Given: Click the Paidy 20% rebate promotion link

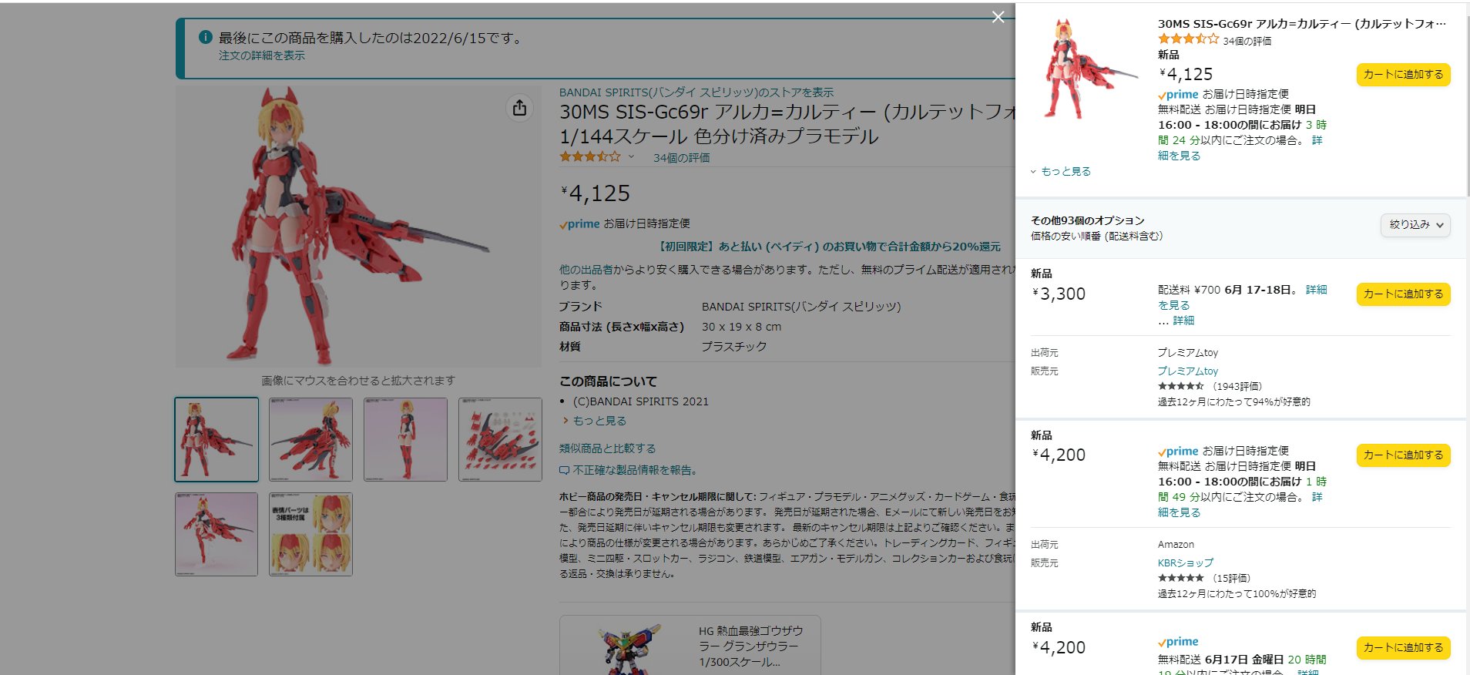Looking at the screenshot, I should [829, 247].
